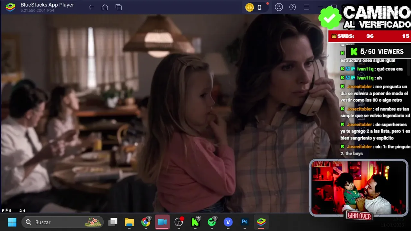Switch to Photoshop on the taskbar
The height and width of the screenshot is (231, 411).
pyautogui.click(x=245, y=222)
